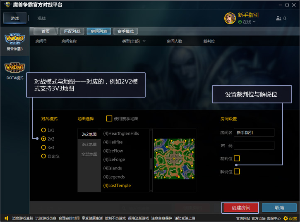This screenshot has width=300, height=222.
Task: Choose map (4)LostTemple
Action: pyautogui.click(x=117, y=186)
